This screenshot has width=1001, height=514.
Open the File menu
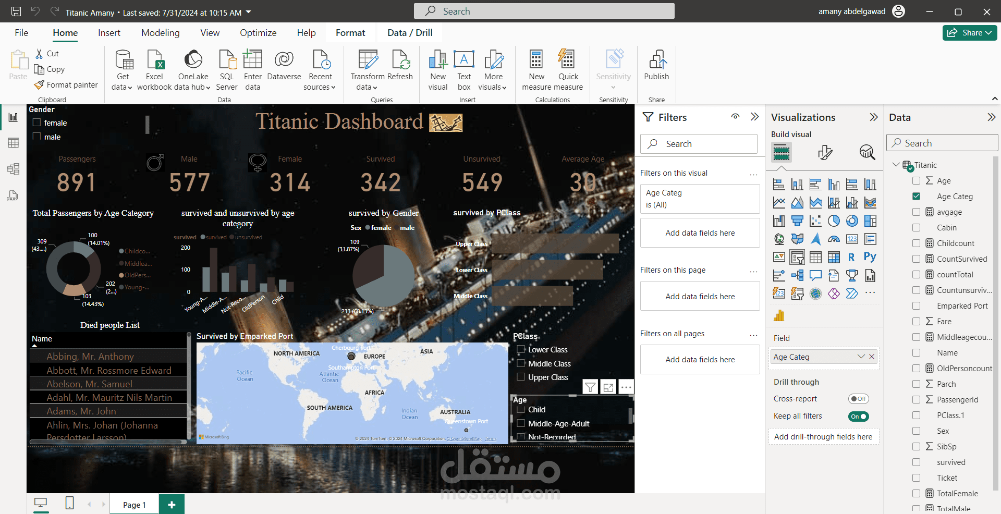coord(21,33)
